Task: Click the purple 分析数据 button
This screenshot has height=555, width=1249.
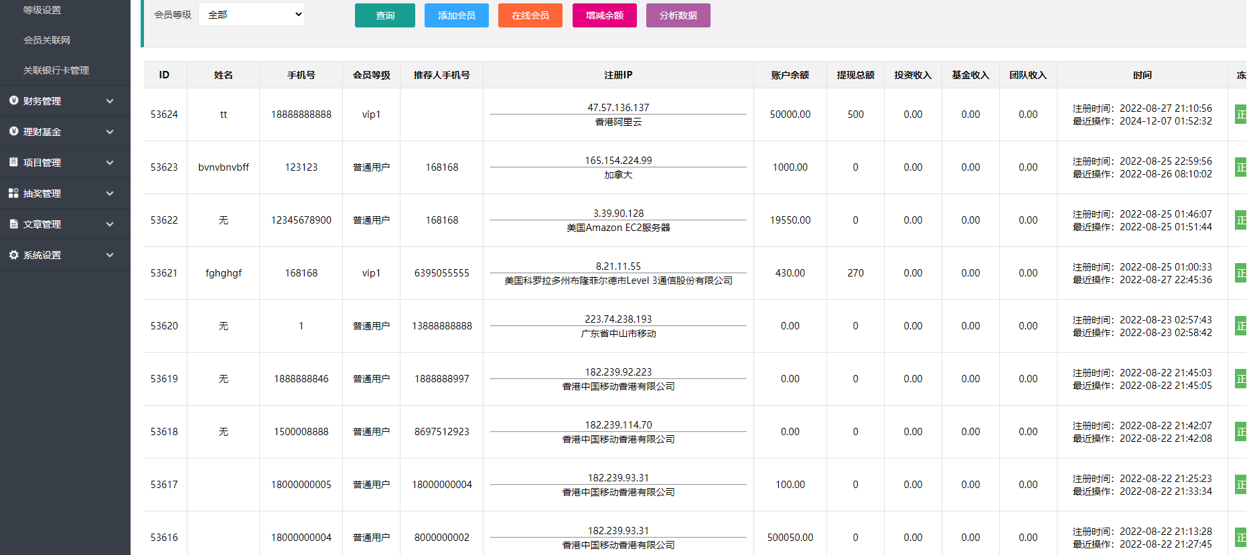Action: pyautogui.click(x=678, y=15)
